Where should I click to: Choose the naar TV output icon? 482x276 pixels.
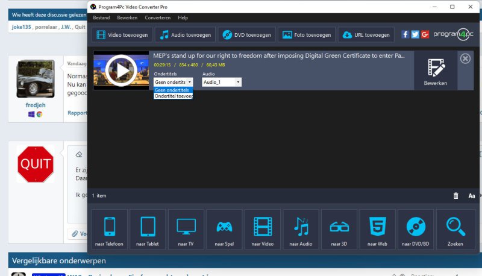[186, 228]
